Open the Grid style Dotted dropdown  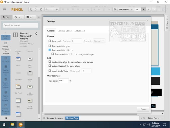pyautogui.click(x=99, y=41)
